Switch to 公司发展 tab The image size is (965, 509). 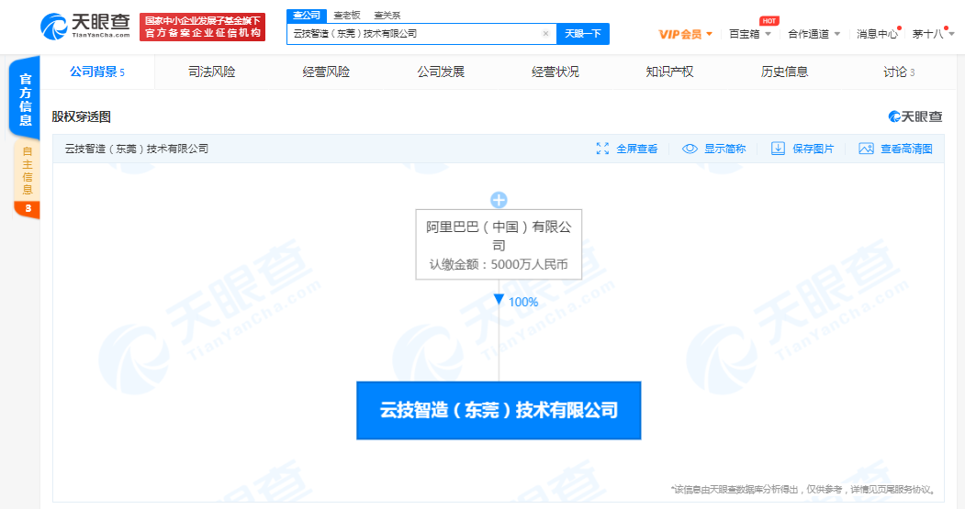(x=441, y=72)
